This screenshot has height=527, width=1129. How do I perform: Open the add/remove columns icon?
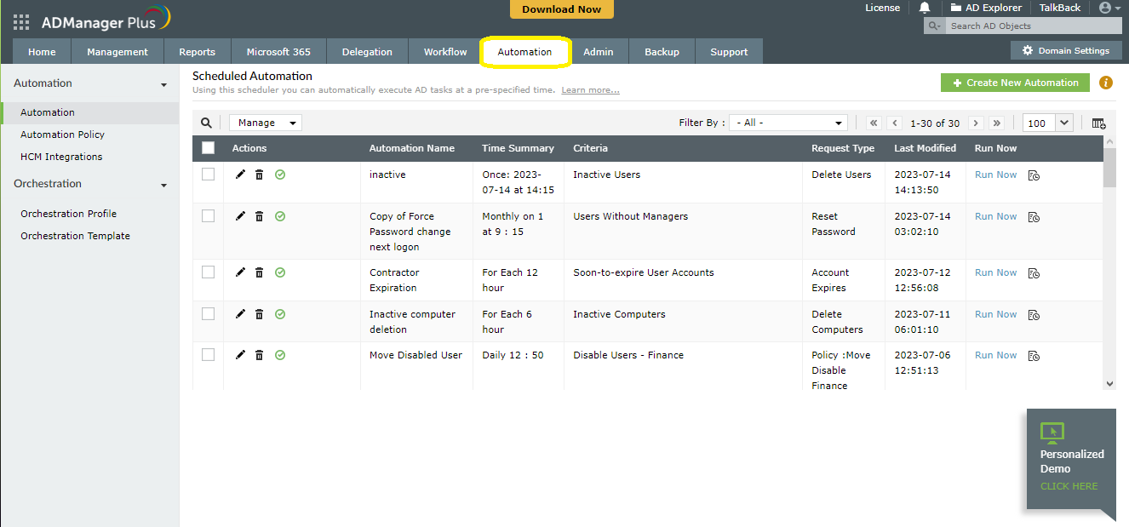click(x=1098, y=123)
